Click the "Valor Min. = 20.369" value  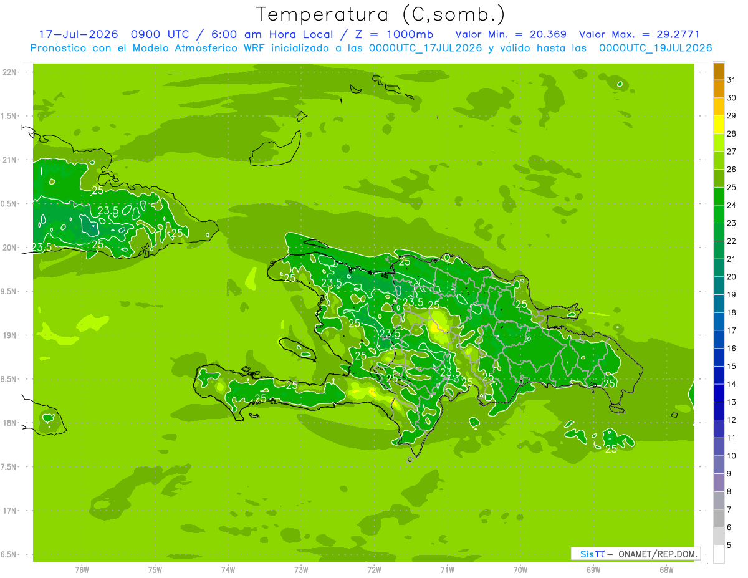(x=511, y=34)
